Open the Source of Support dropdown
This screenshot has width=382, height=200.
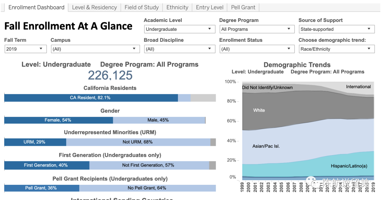336,29
